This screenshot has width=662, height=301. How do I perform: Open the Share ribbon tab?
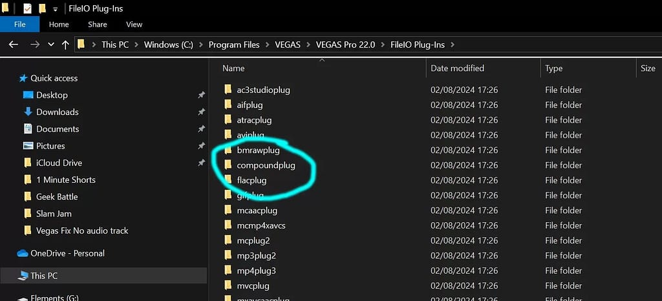tap(97, 25)
